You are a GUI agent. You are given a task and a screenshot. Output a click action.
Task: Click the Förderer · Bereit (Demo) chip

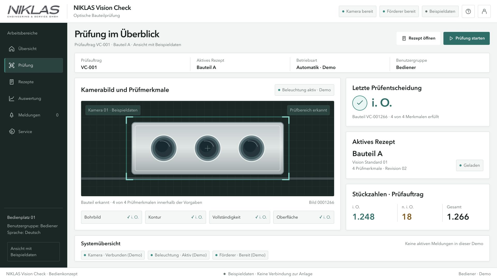[240, 255]
